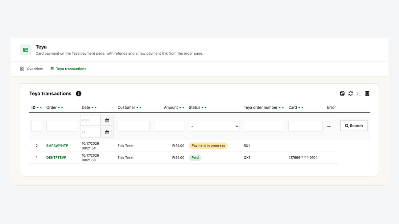
Task: Open the SQL console prompt icon
Action: coord(359,94)
